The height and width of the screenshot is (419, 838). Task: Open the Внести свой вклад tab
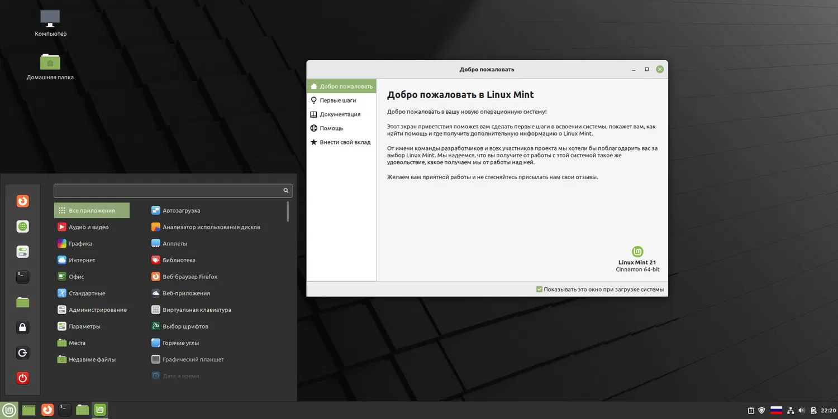tap(341, 142)
